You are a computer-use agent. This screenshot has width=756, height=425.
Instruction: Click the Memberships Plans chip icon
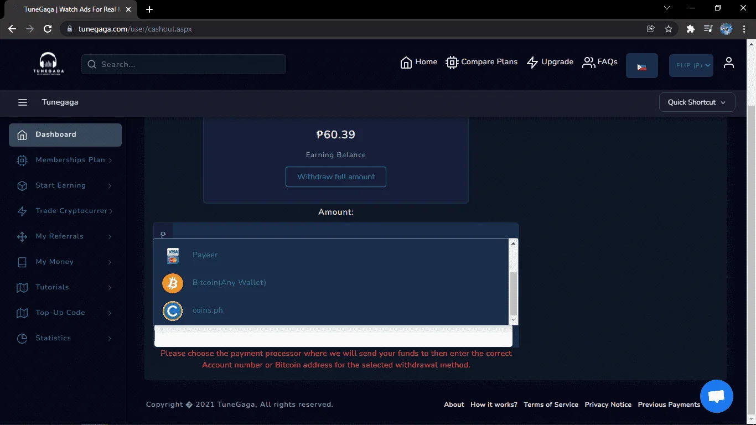click(22, 160)
